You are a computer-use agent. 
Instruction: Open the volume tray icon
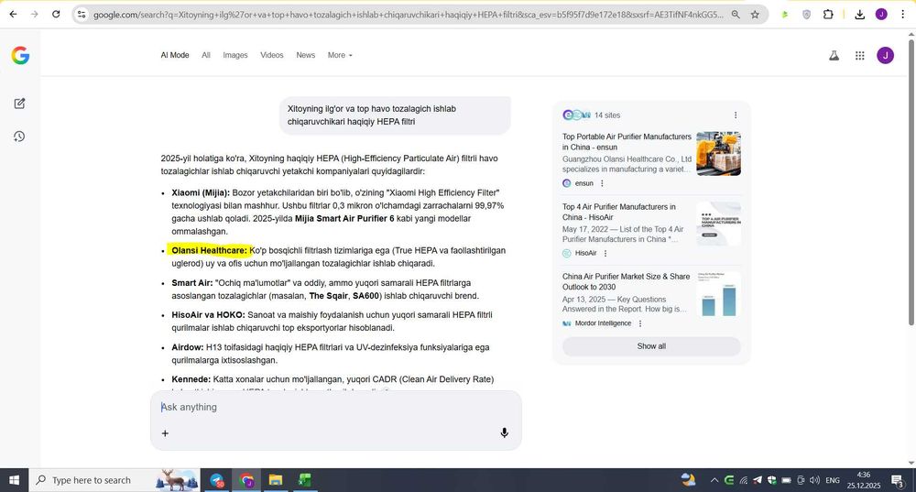[814, 480]
